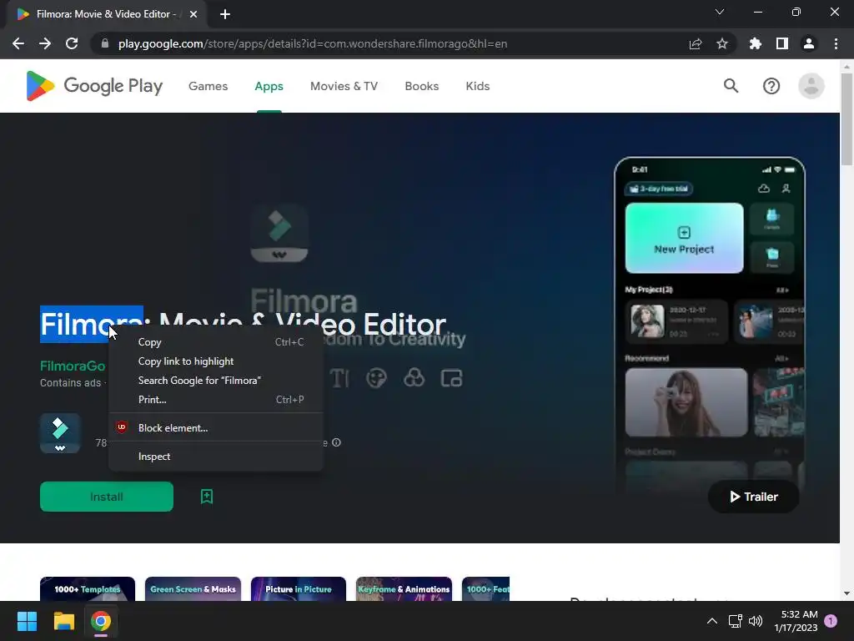Show hidden system tray icons

pos(712,621)
